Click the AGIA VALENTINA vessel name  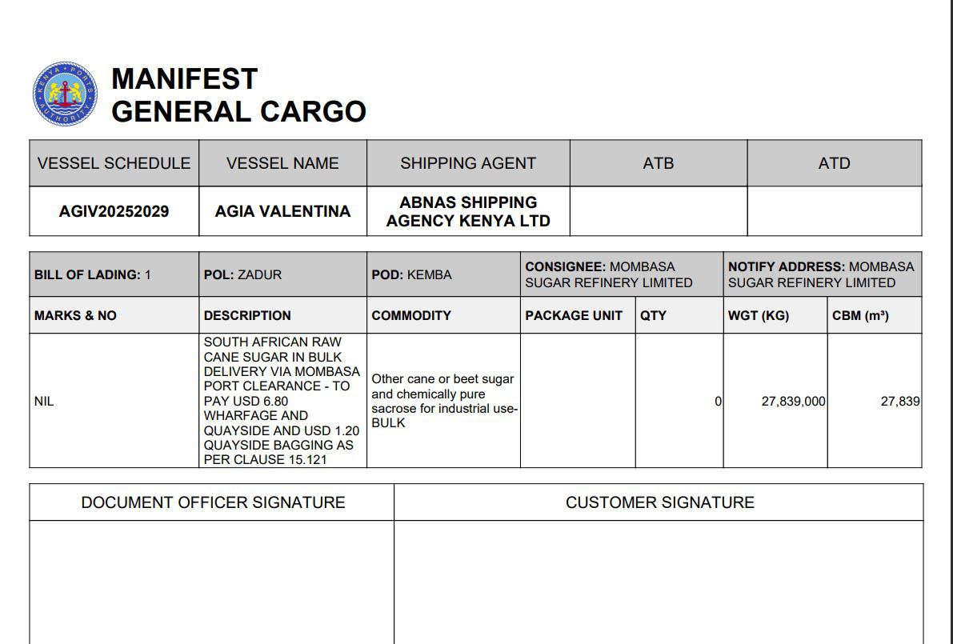coord(282,211)
